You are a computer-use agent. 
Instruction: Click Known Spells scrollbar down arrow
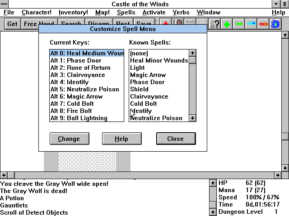tap(193, 118)
